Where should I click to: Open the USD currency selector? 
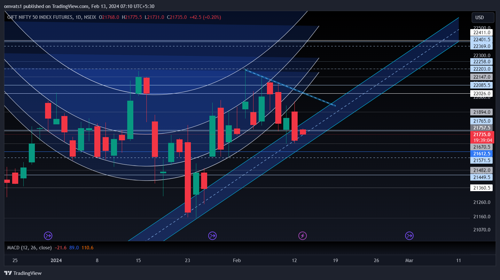coord(483,18)
